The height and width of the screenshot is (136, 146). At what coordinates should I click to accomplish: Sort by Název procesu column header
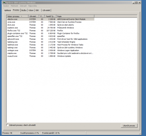pyautogui.click(x=18, y=16)
